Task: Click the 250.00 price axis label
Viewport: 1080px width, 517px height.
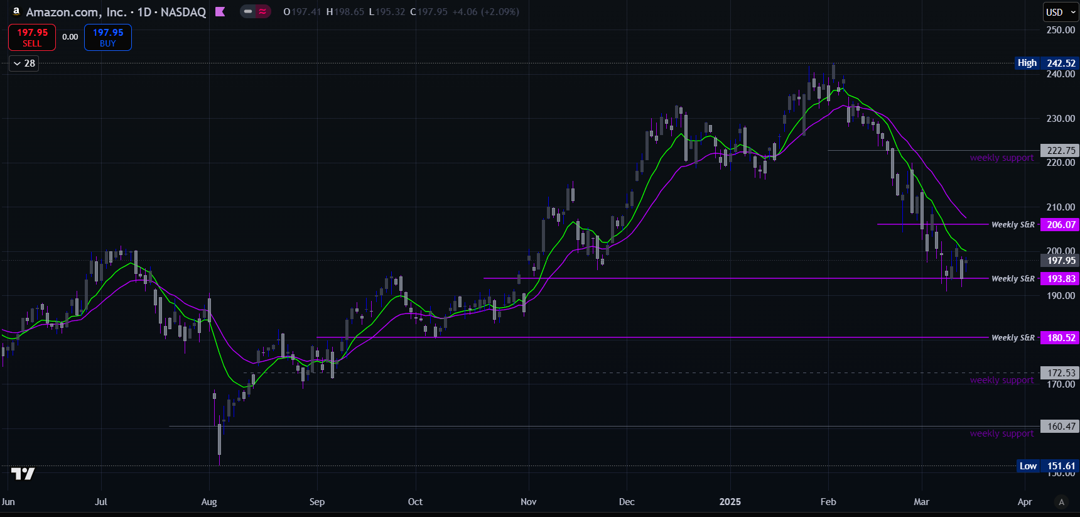Action: tap(1061, 30)
